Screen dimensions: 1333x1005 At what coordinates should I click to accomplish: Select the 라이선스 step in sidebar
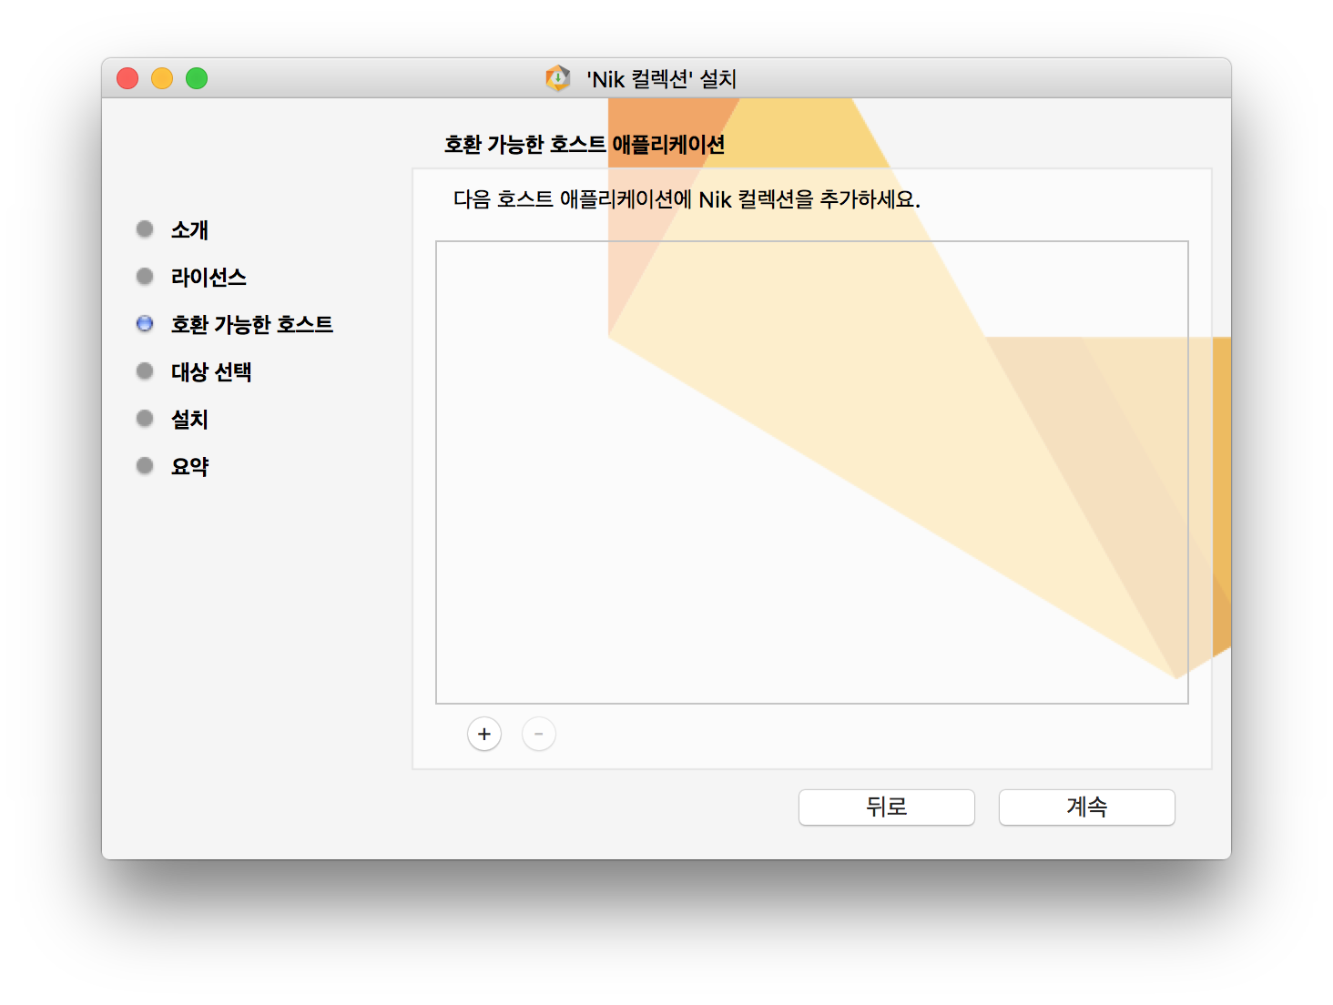click(x=209, y=277)
